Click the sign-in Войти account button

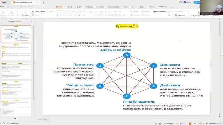point(187,2)
